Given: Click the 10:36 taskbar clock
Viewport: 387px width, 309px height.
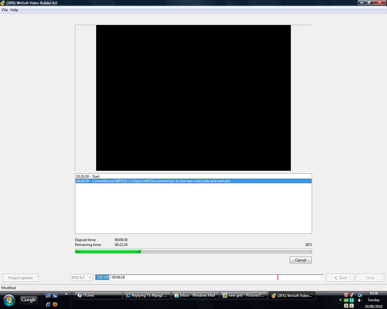Looking at the screenshot, I should click(374, 293).
